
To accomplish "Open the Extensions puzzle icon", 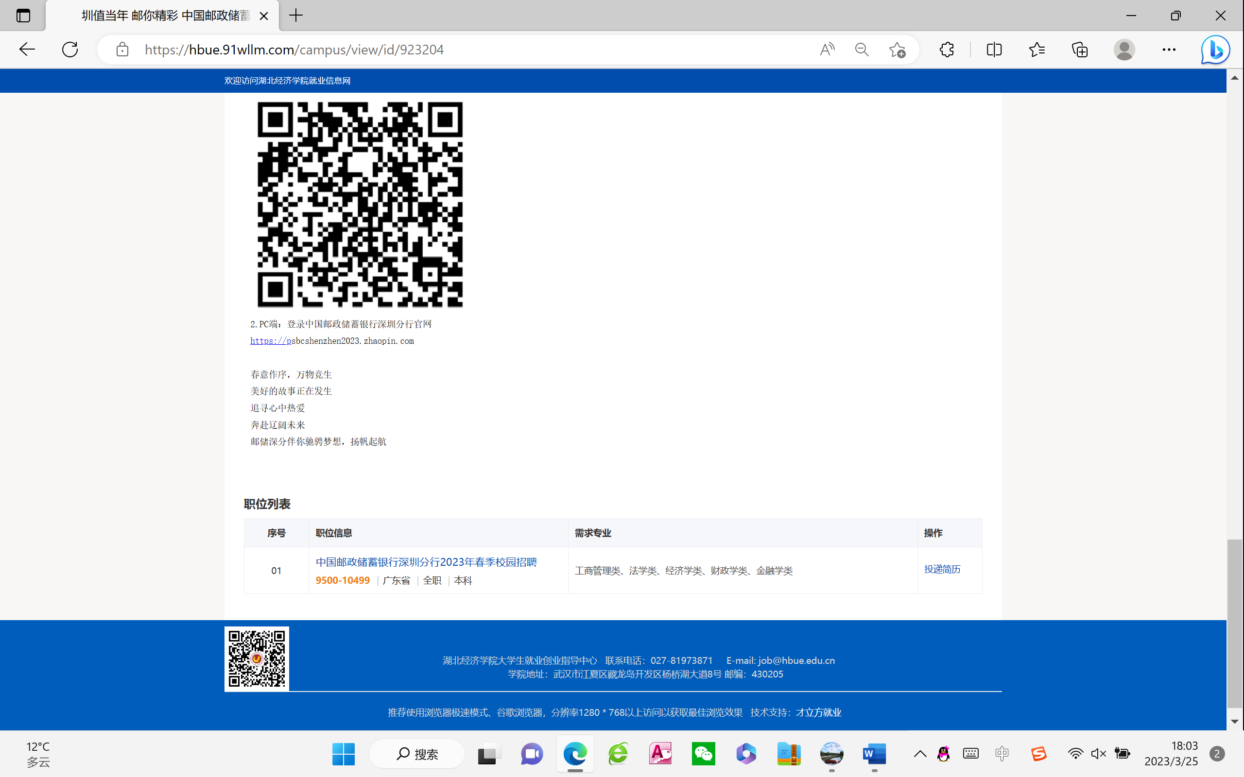I will [947, 50].
